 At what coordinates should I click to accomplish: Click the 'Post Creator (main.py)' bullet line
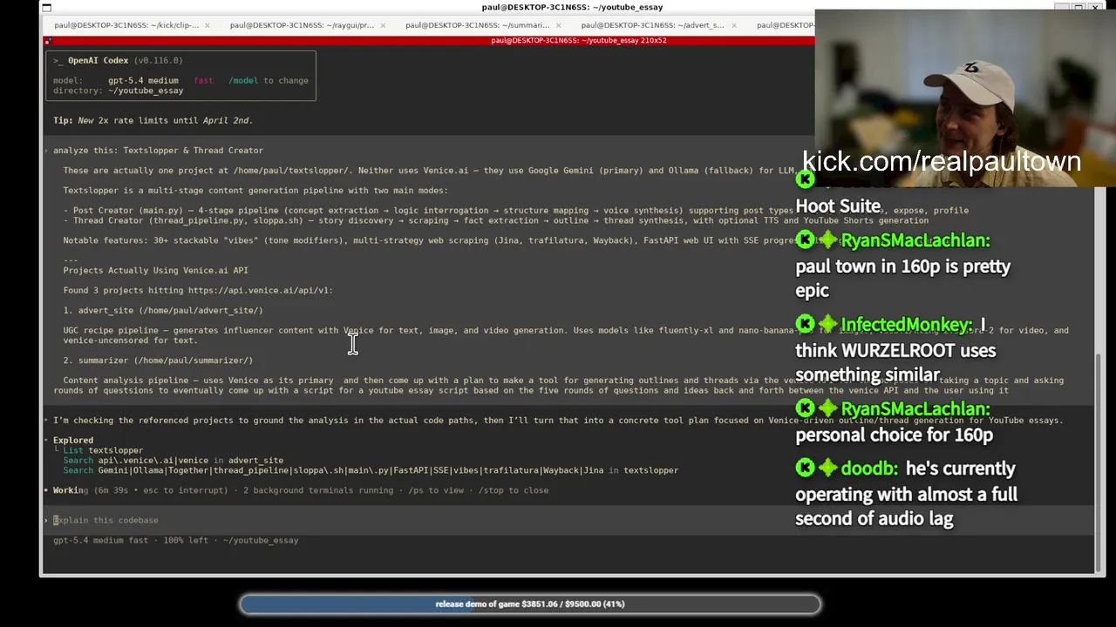tap(514, 210)
